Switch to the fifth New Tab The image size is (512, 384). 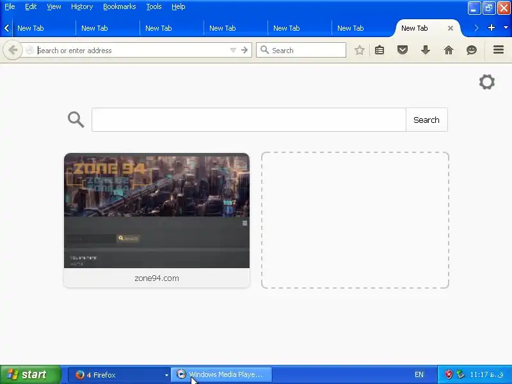[300, 28]
